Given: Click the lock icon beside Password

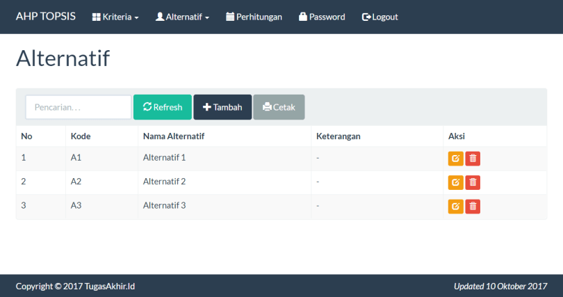Looking at the screenshot, I should pyautogui.click(x=303, y=17).
